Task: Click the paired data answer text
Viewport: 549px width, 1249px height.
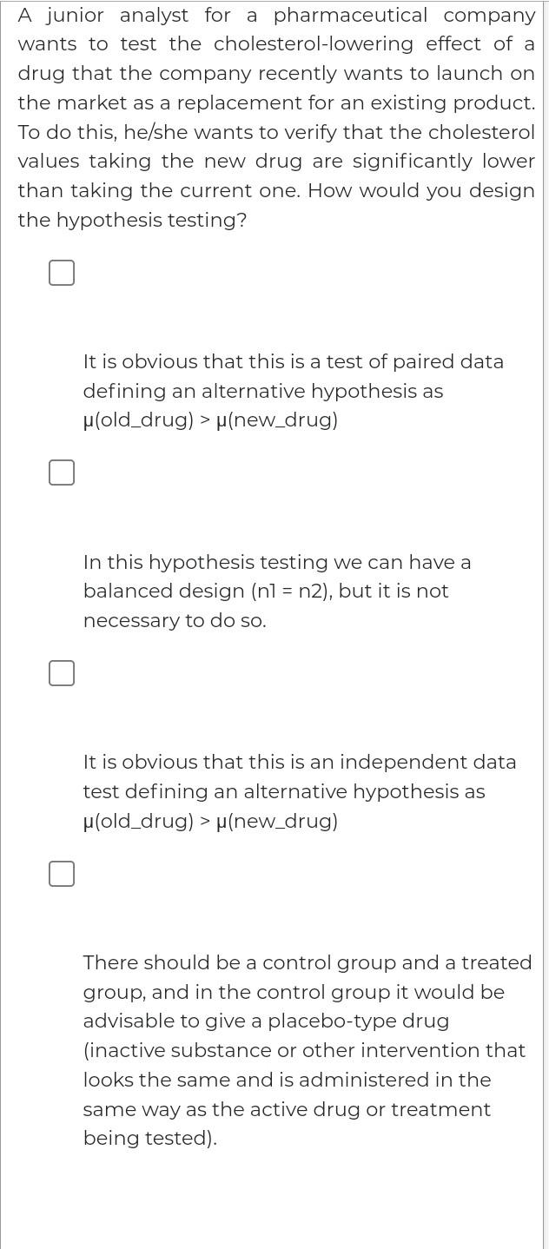Action: [294, 391]
